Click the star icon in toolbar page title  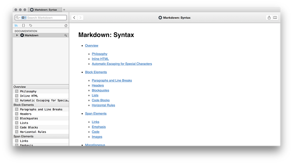160,18
